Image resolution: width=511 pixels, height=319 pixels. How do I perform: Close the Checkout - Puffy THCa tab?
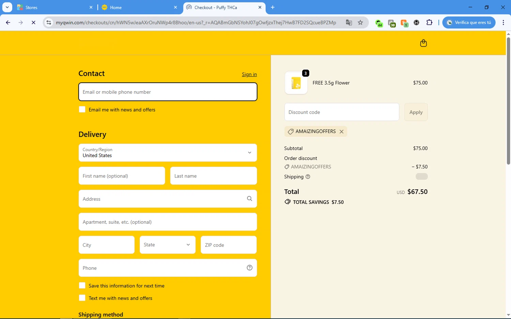[x=260, y=7]
